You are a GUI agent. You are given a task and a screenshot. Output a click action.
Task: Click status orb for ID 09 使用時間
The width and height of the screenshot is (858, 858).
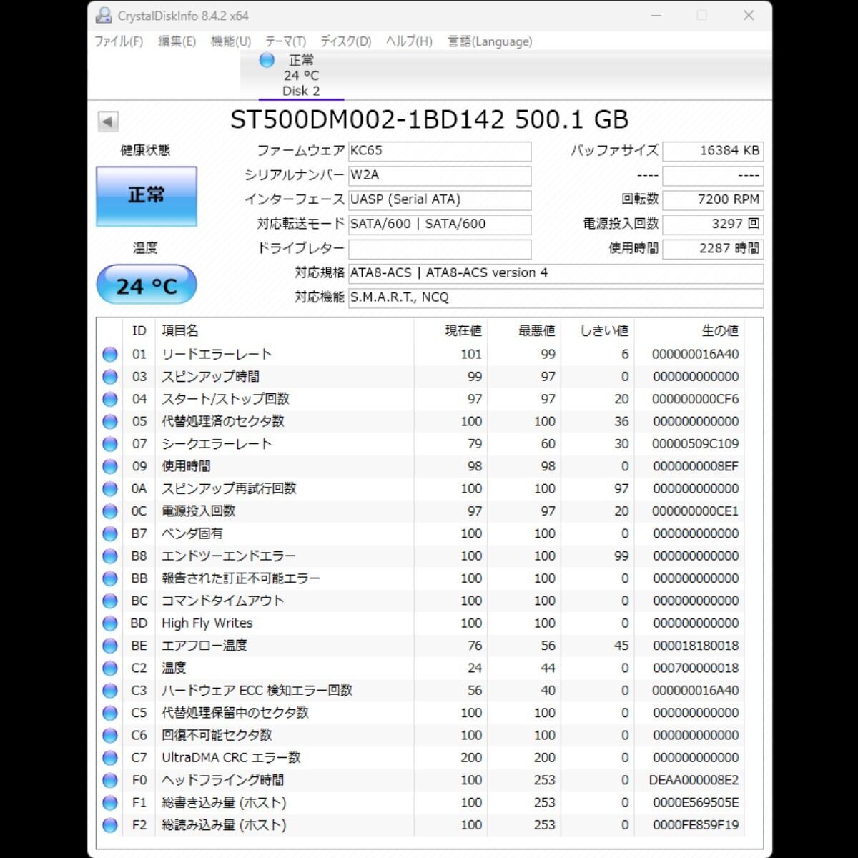point(109,466)
